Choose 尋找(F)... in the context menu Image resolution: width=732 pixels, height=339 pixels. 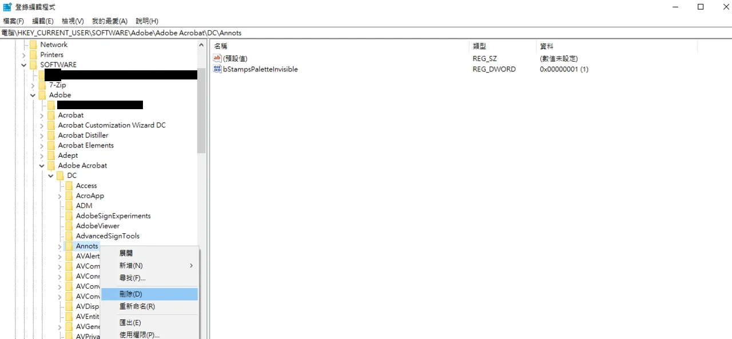pyautogui.click(x=150, y=278)
